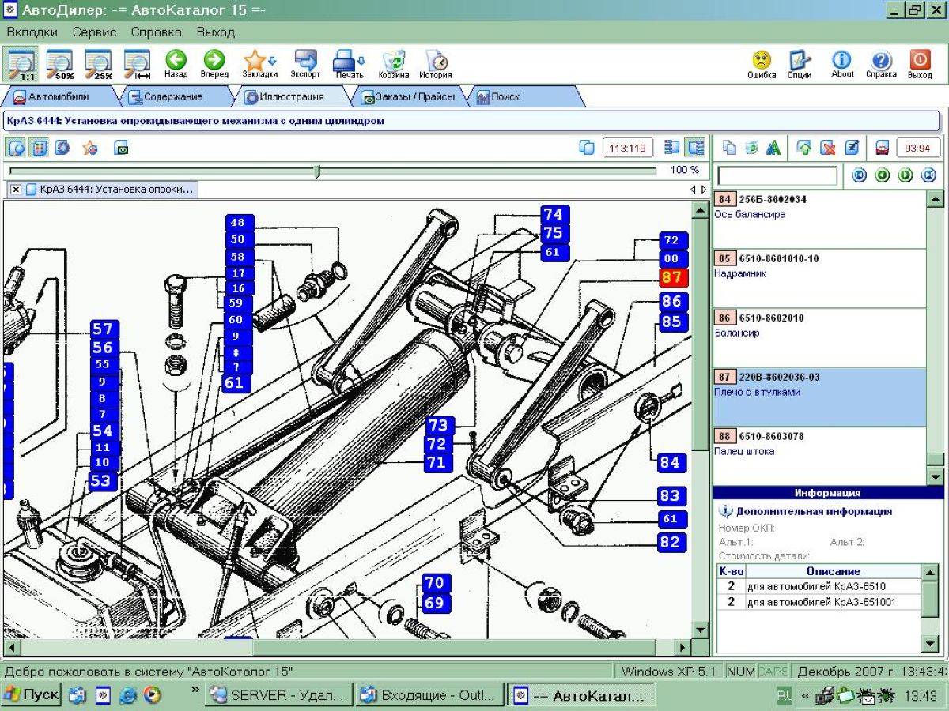Image resolution: width=949 pixels, height=711 pixels.
Task: Click the edit note parts icon
Action: [x=851, y=148]
